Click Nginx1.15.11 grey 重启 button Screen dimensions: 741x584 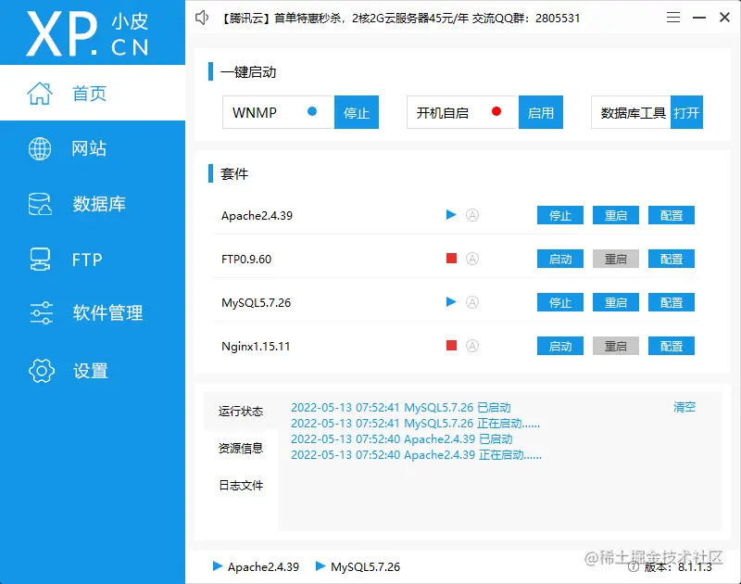pyautogui.click(x=616, y=346)
